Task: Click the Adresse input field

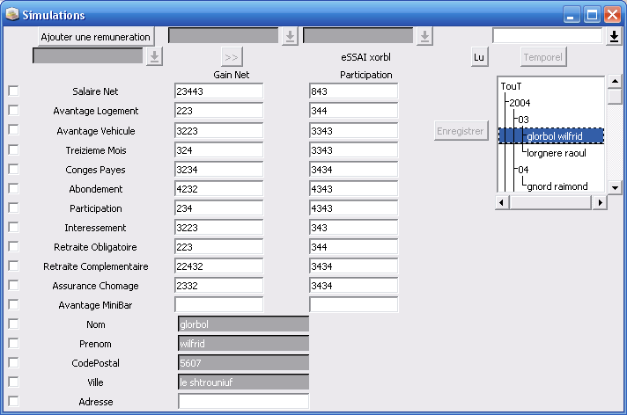Action: click(243, 401)
